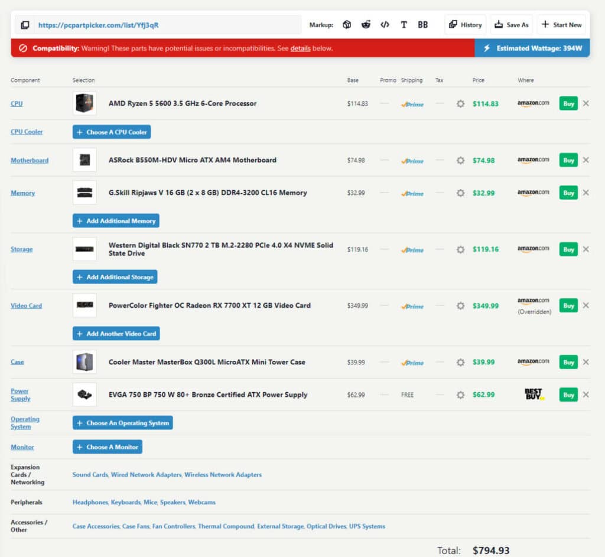The height and width of the screenshot is (557, 605).
Task: Browse Keyboards peripherals link
Action: pos(126,502)
